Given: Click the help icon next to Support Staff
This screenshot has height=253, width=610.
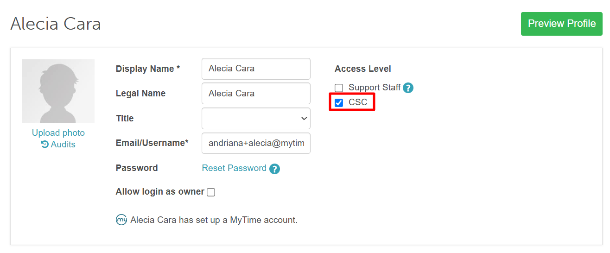Looking at the screenshot, I should point(408,88).
